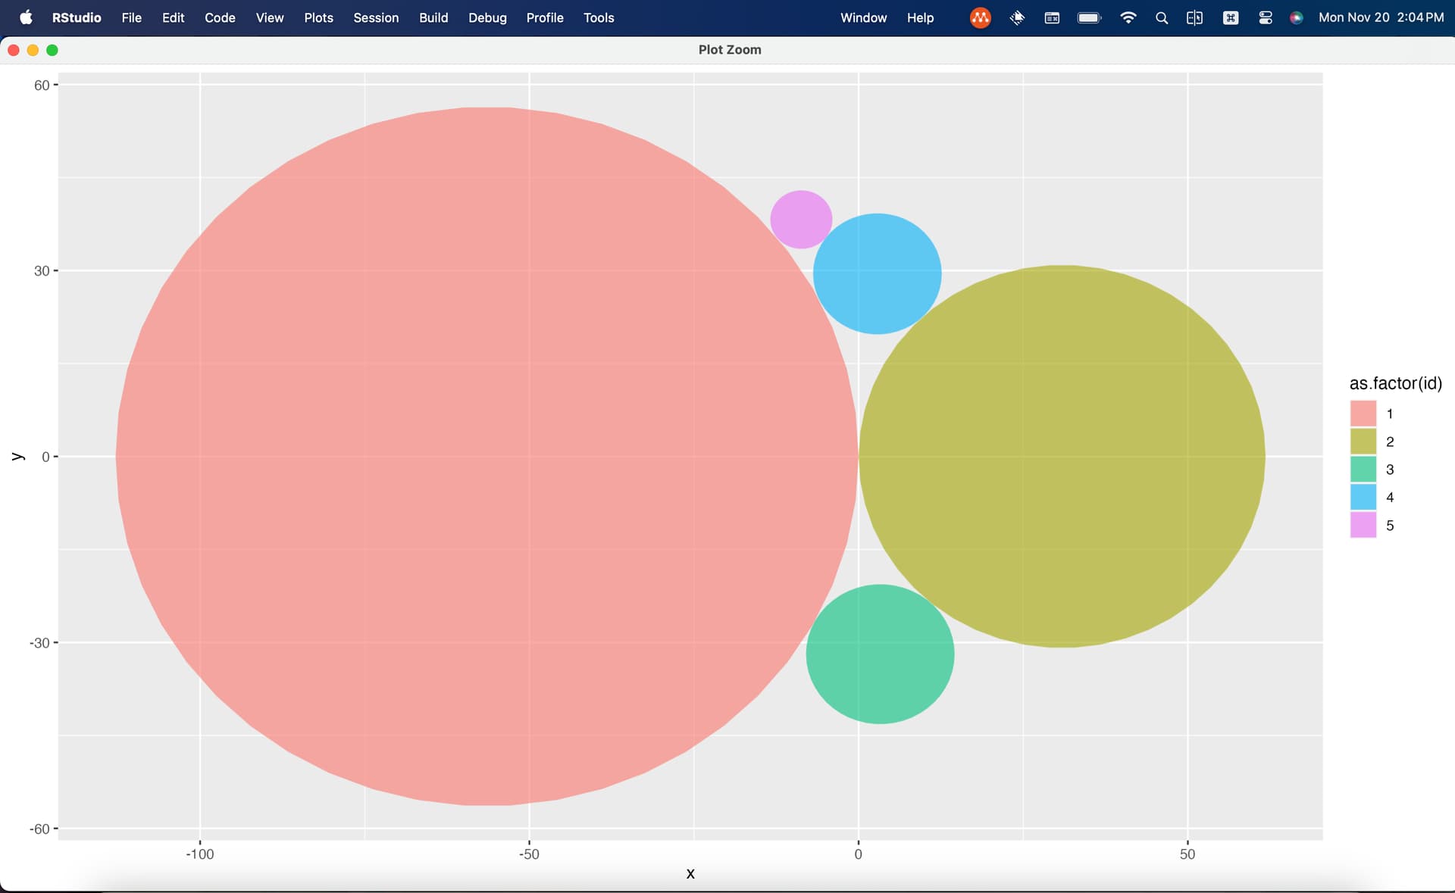Click the battery status icon
The height and width of the screenshot is (893, 1455).
1089,17
